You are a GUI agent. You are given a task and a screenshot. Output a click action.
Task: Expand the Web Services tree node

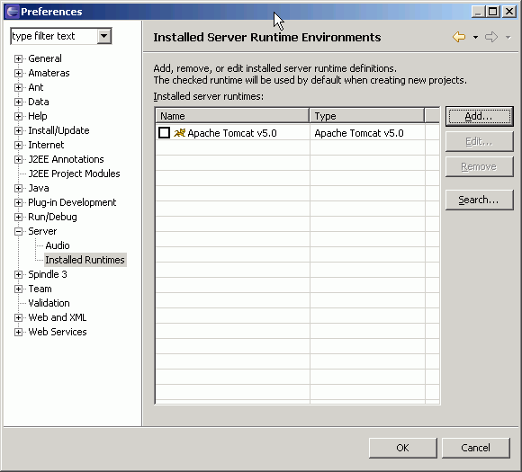click(x=18, y=332)
